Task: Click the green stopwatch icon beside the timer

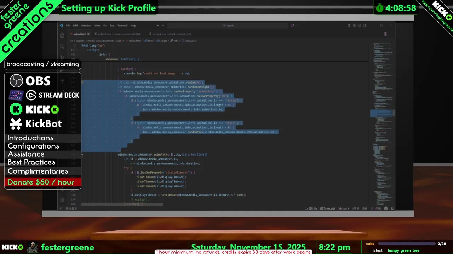Action: 380,8
